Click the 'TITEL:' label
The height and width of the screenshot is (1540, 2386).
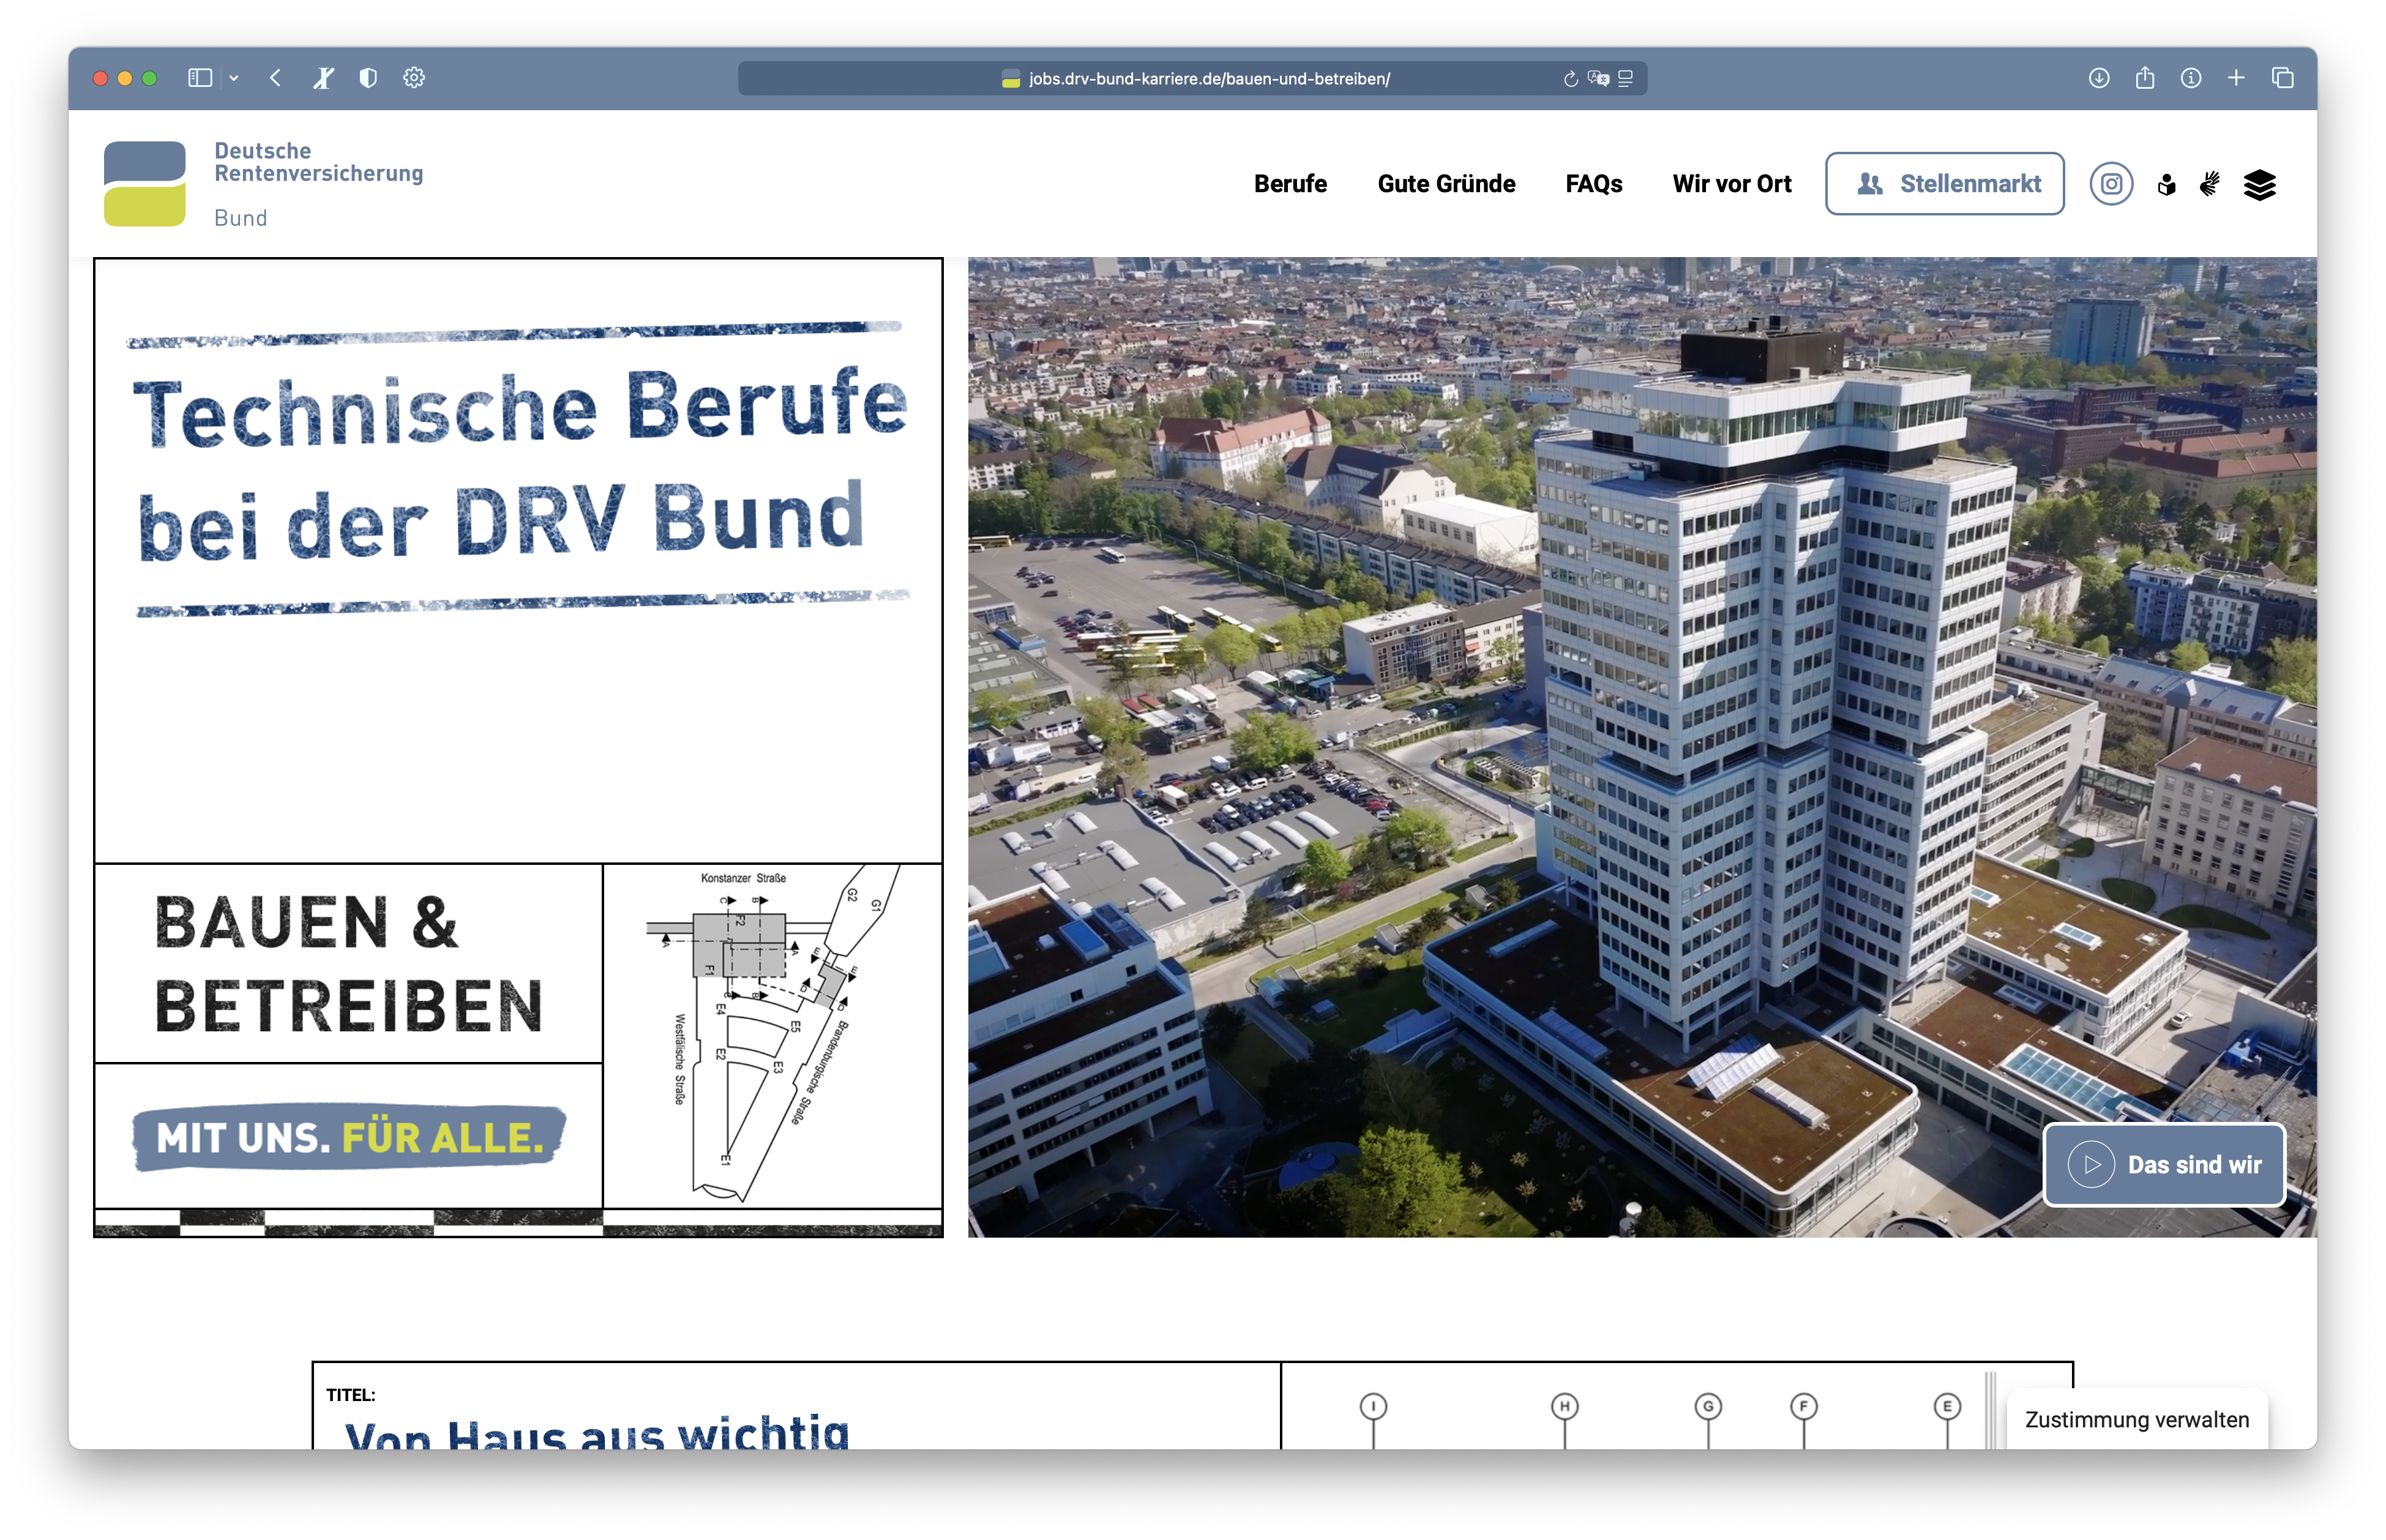(x=350, y=1395)
